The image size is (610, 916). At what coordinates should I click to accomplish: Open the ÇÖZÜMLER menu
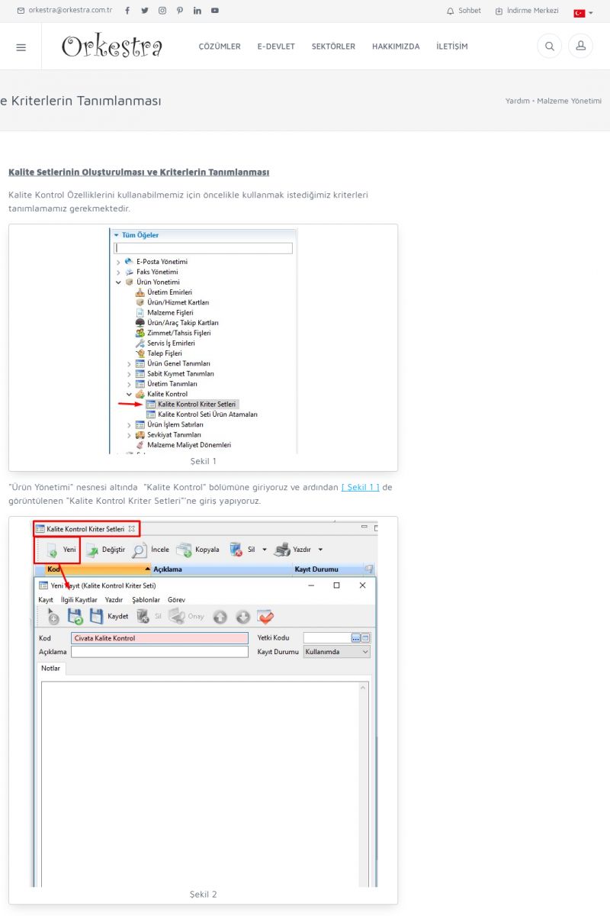(x=220, y=47)
